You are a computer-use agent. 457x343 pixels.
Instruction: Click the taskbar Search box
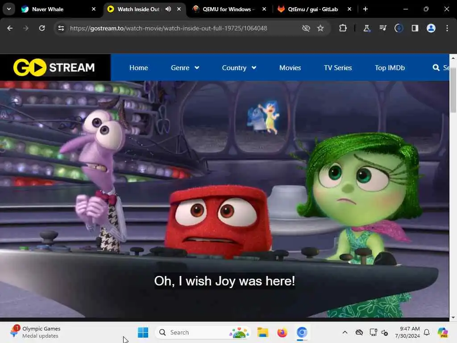coord(203,332)
